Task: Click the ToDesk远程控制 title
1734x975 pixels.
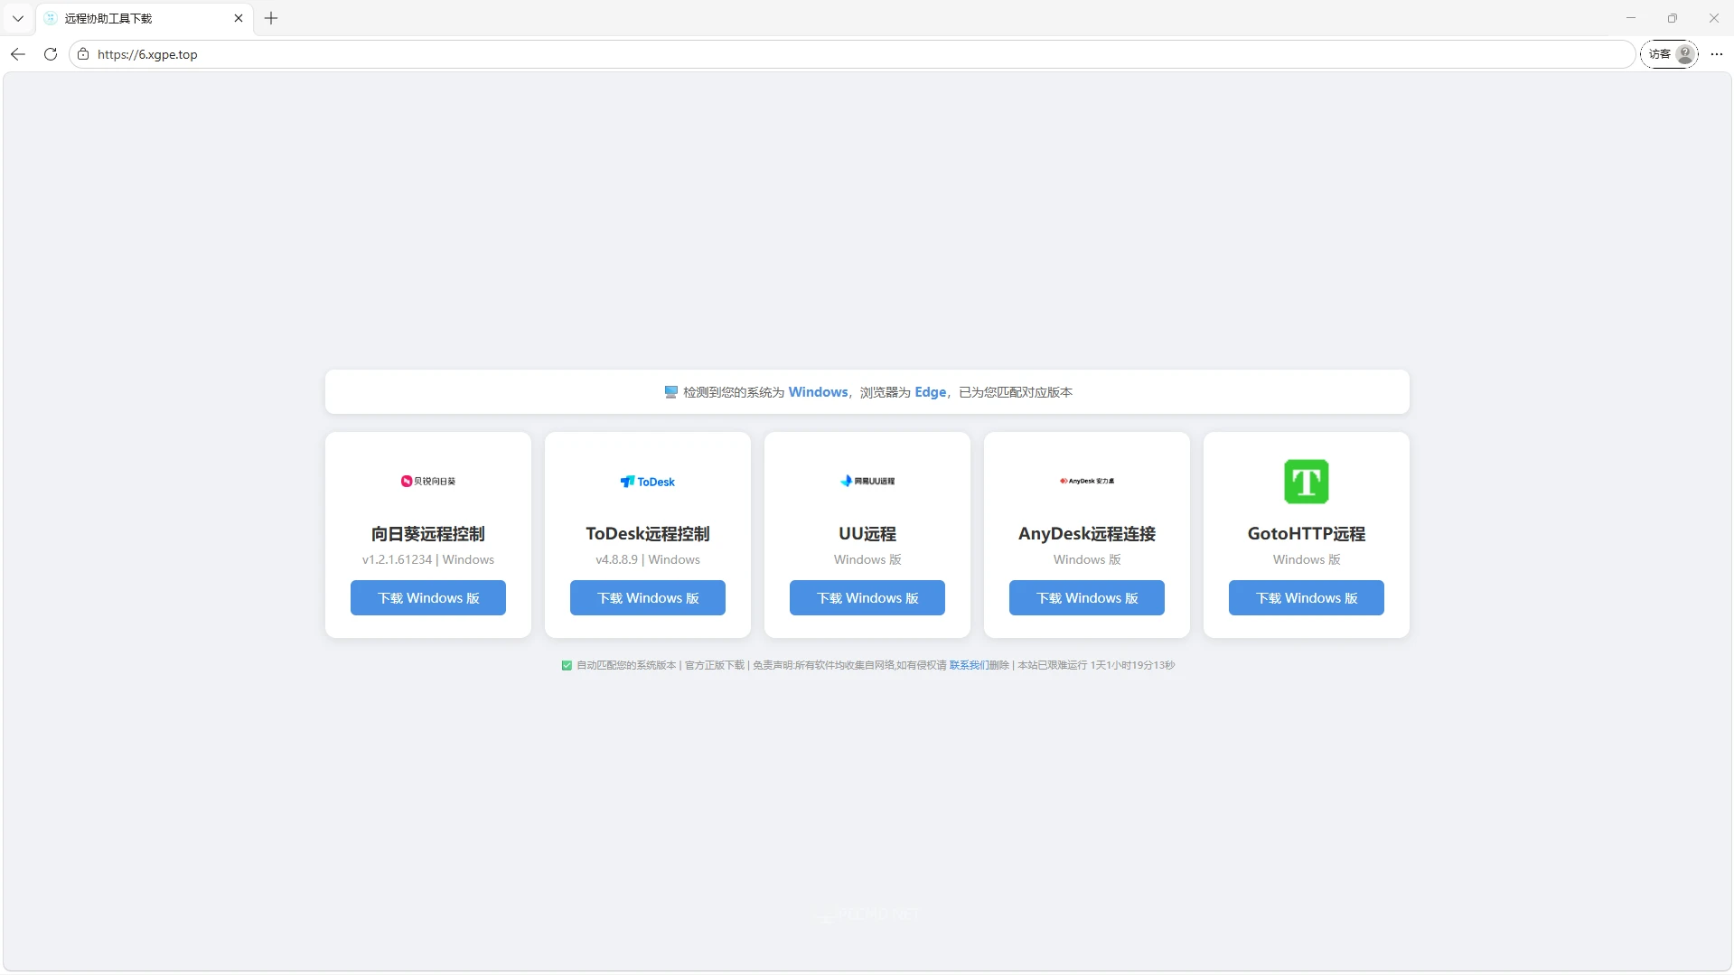Action: coord(648,534)
